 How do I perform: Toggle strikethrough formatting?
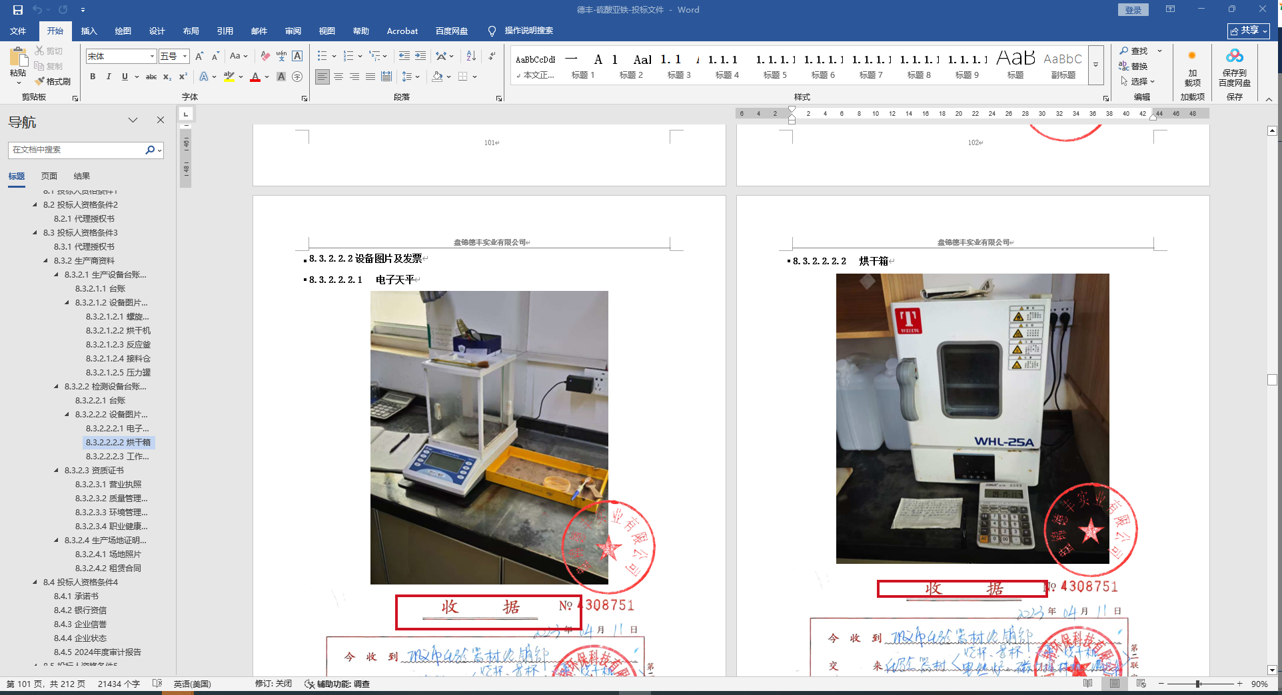pos(151,77)
